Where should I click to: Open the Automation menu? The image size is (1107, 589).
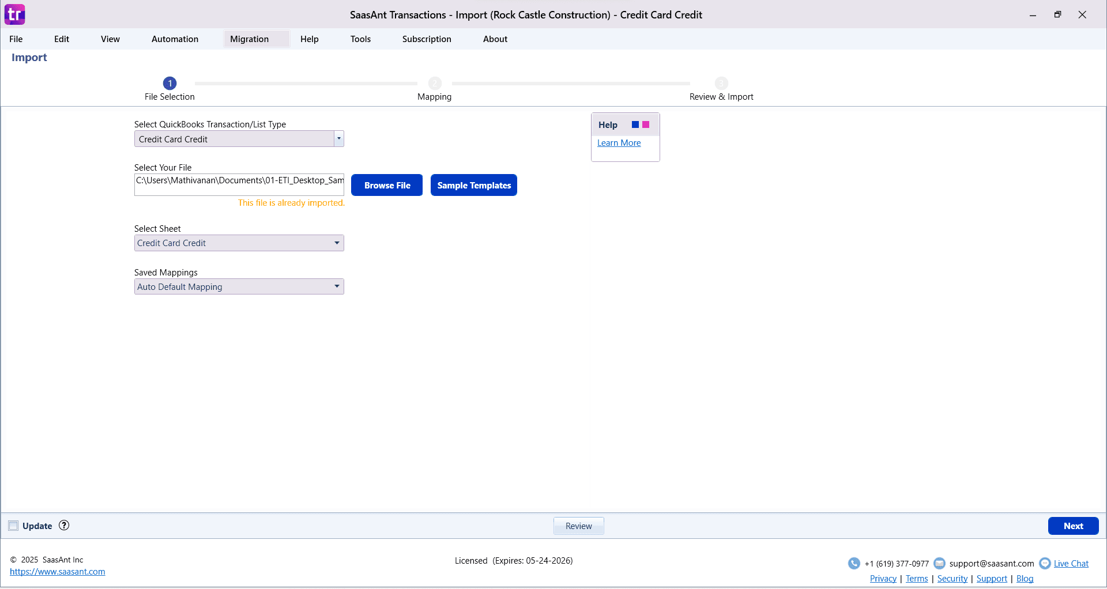click(175, 39)
